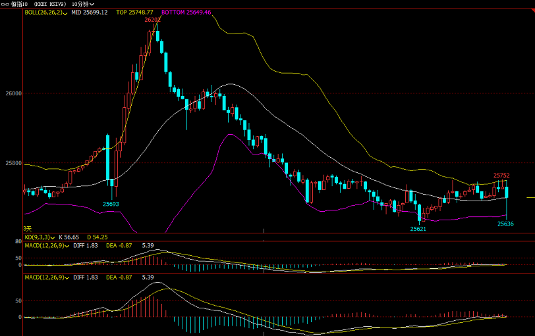Screen dimensions: 535x336
Task: Click the 26202 peak price marker
Action: pos(152,20)
